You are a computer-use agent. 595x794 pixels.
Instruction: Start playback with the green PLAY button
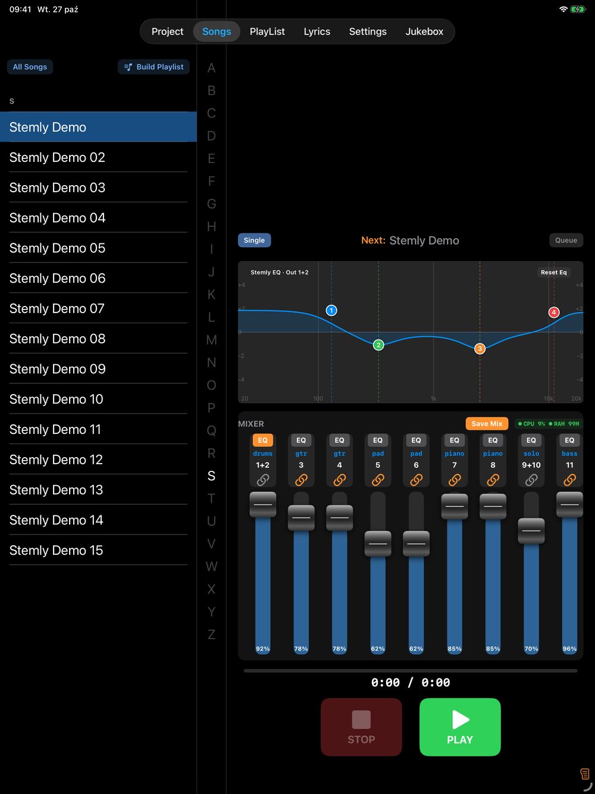[x=460, y=727]
